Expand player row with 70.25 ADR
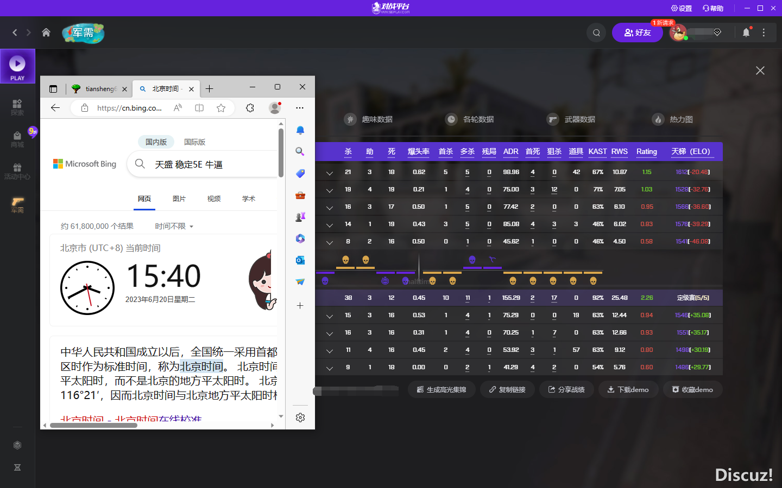Screen dimensions: 782x488 click(x=330, y=333)
